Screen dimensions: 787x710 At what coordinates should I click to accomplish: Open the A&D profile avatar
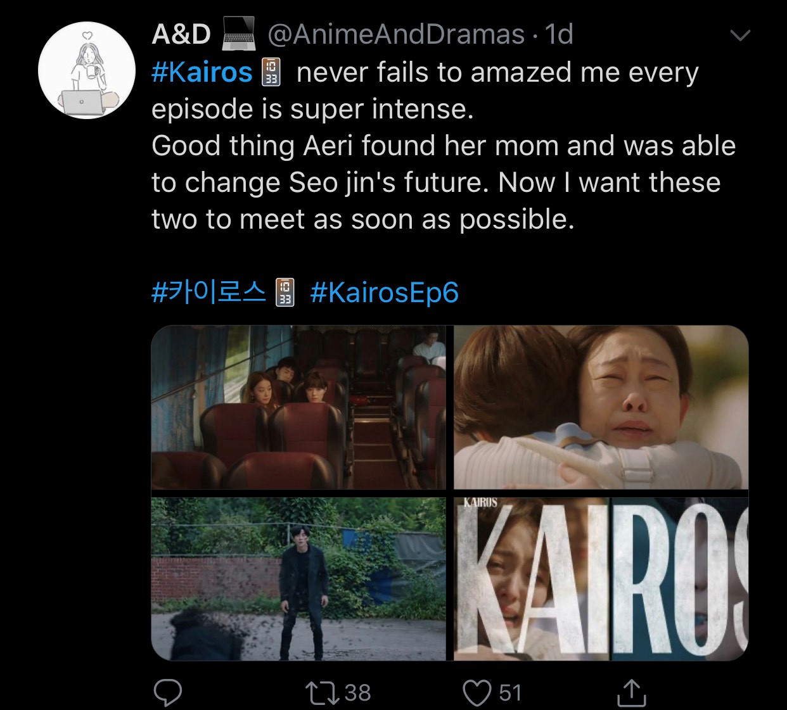pyautogui.click(x=87, y=70)
